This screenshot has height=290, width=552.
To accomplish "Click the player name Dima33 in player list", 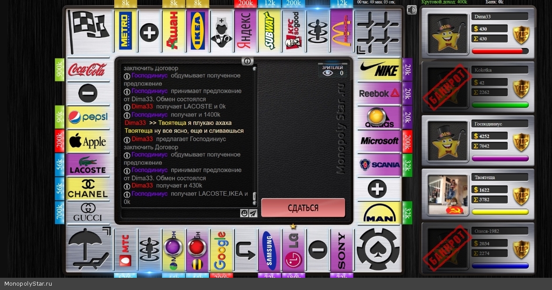I will tap(500, 17).
